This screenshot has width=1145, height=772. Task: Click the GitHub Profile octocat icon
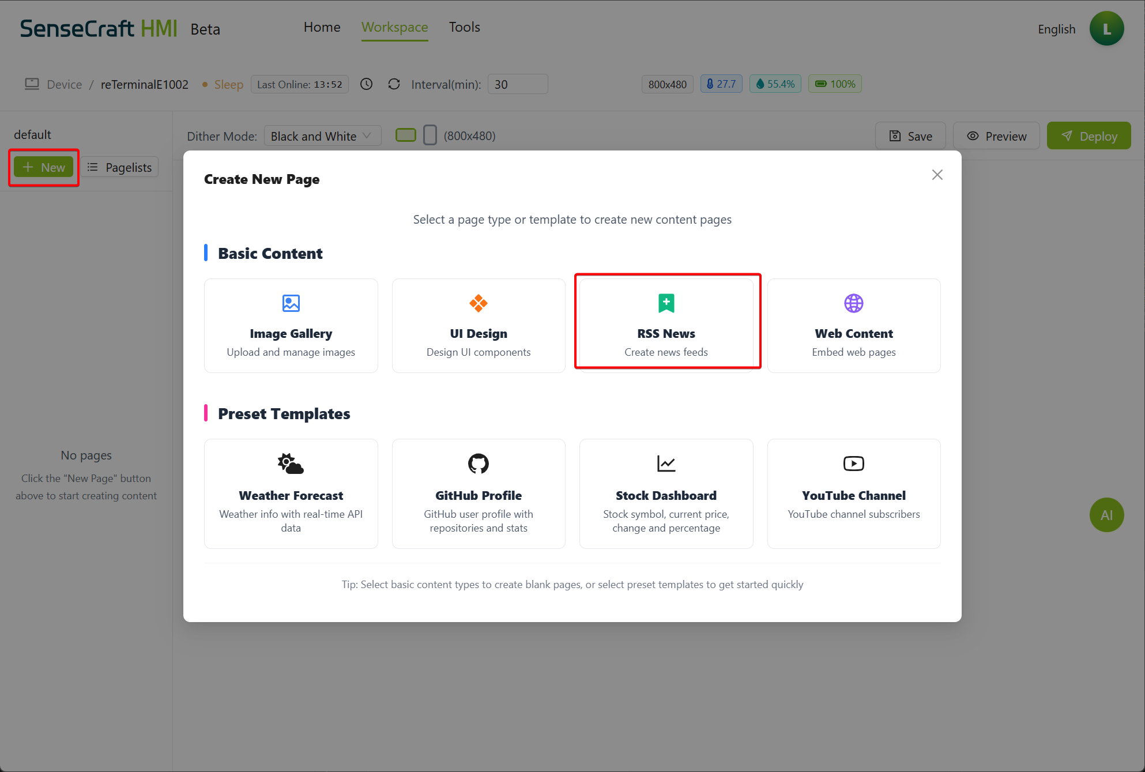point(478,464)
